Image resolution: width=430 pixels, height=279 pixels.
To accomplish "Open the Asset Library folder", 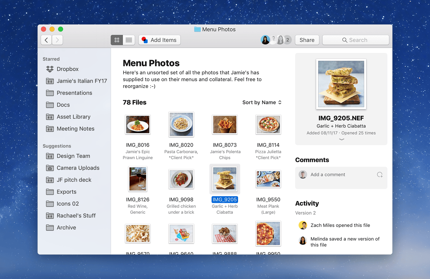I will (x=73, y=117).
